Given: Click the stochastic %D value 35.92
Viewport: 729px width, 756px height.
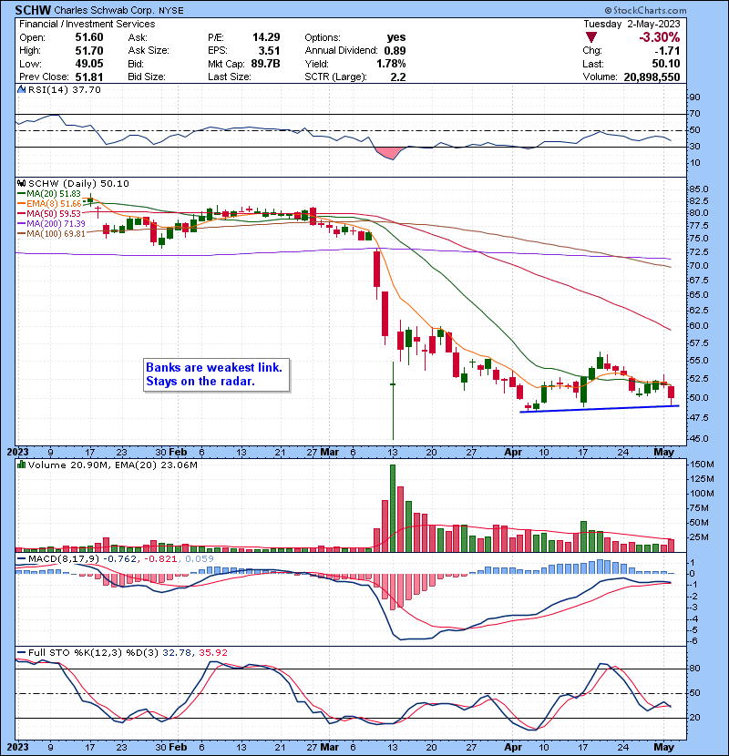Looking at the screenshot, I should 212,652.
